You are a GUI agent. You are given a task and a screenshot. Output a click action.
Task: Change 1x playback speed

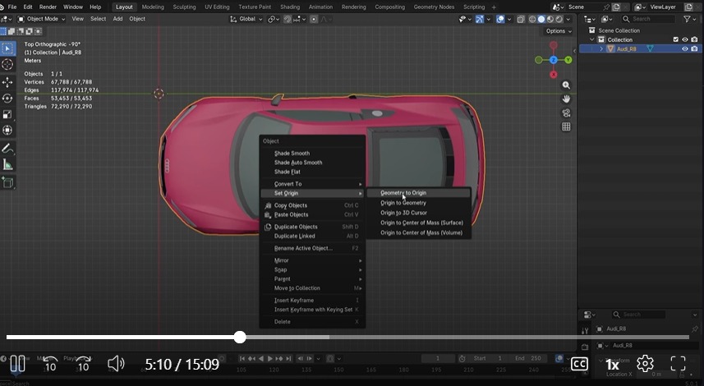coord(612,364)
